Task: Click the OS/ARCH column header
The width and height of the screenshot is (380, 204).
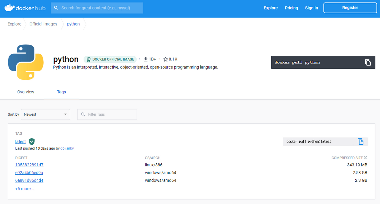Action: (x=153, y=158)
